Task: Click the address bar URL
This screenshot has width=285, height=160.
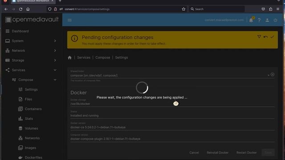Action: (87, 9)
